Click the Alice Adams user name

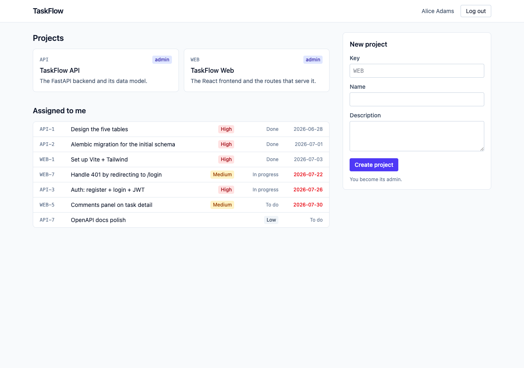438,11
